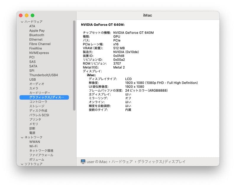
Task: Select ボリューム in the sidebar
Action: 37,160
